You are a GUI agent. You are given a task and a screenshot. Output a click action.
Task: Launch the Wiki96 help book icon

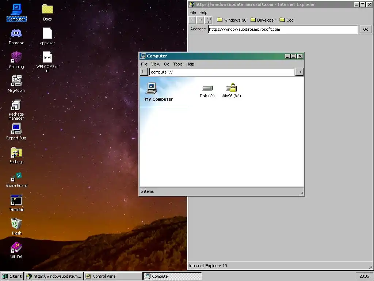pyautogui.click(x=16, y=250)
